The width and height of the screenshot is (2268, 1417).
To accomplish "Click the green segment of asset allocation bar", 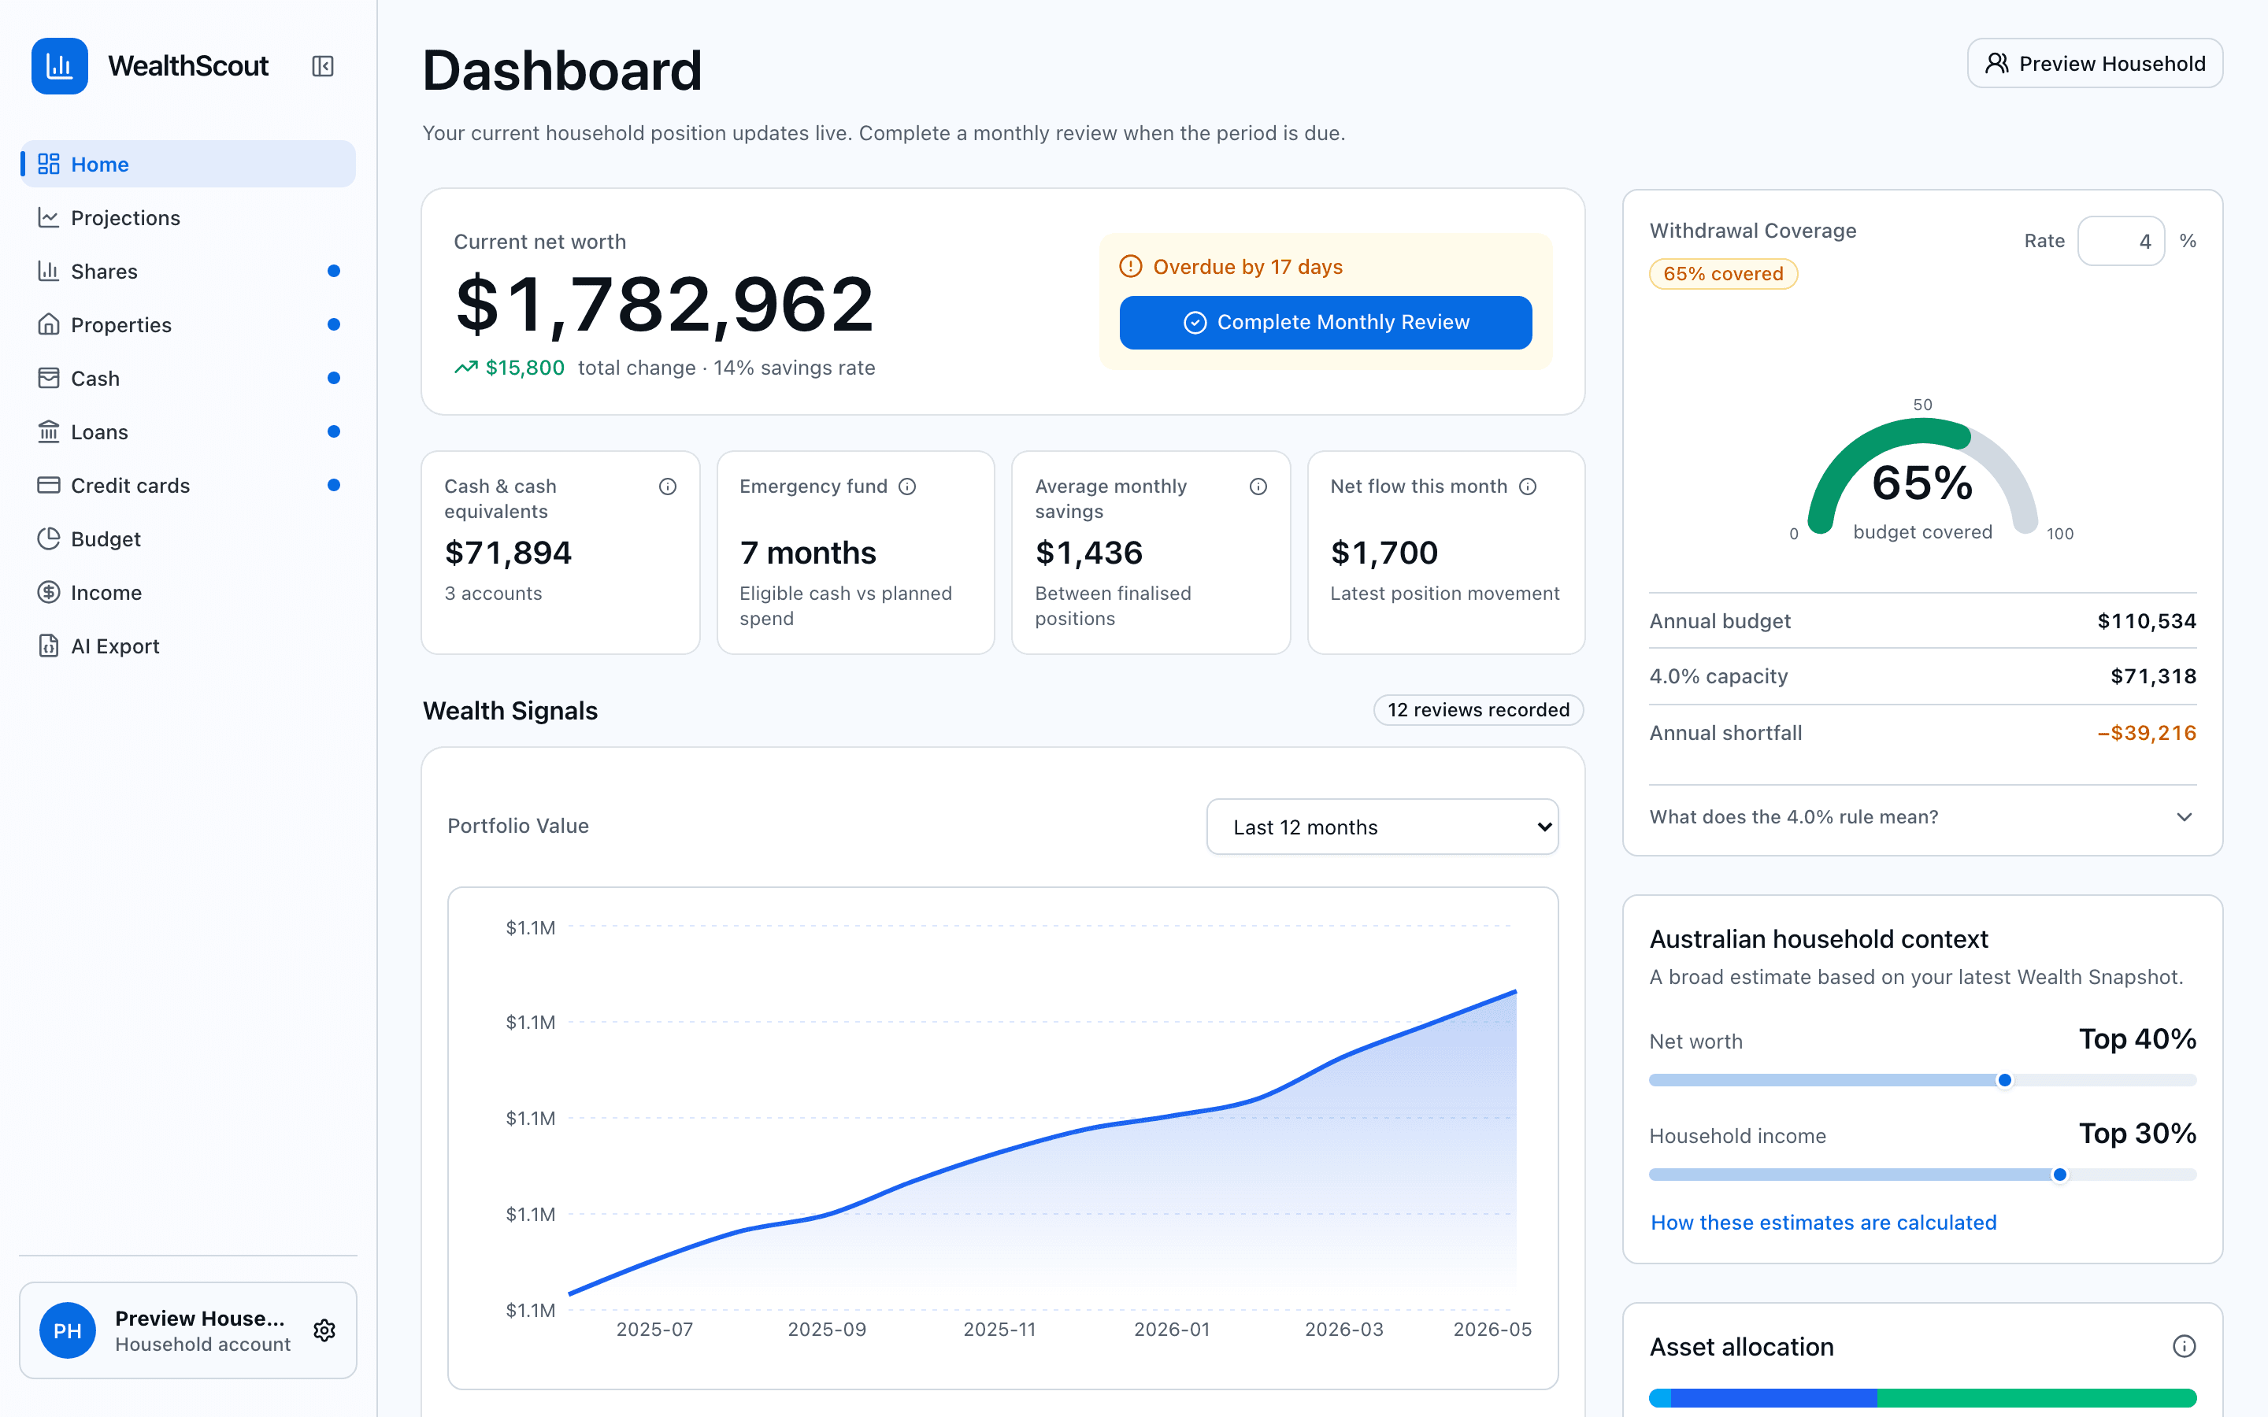I will [x=2036, y=1397].
